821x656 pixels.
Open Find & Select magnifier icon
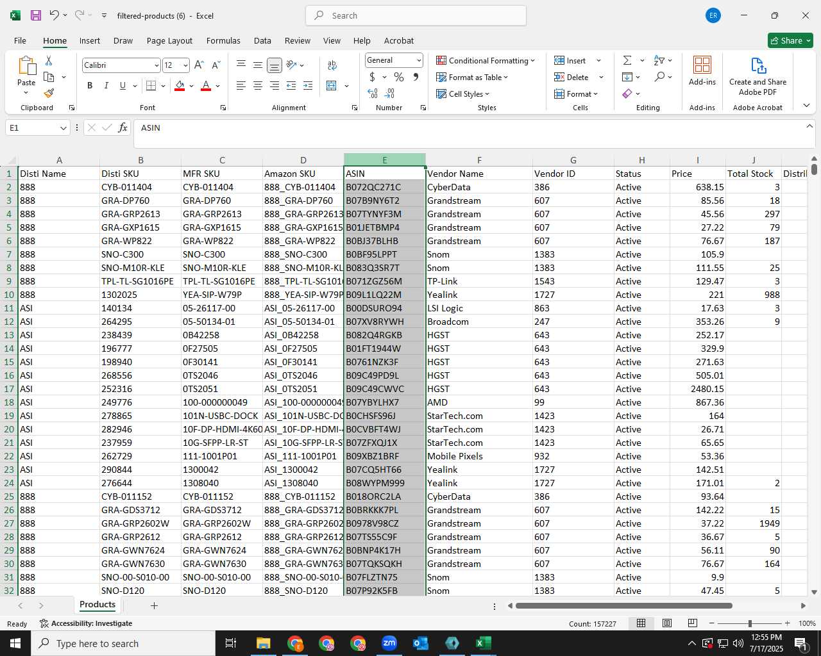point(659,77)
